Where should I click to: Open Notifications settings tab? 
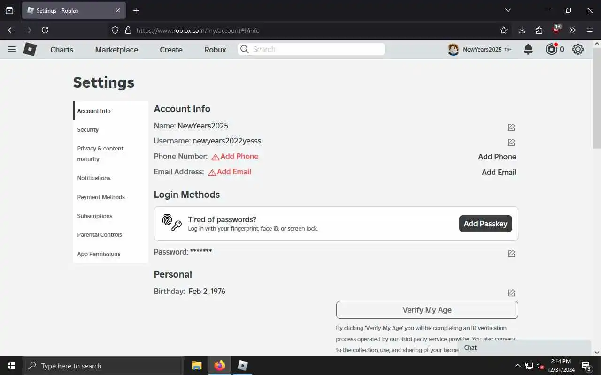tap(111, 178)
